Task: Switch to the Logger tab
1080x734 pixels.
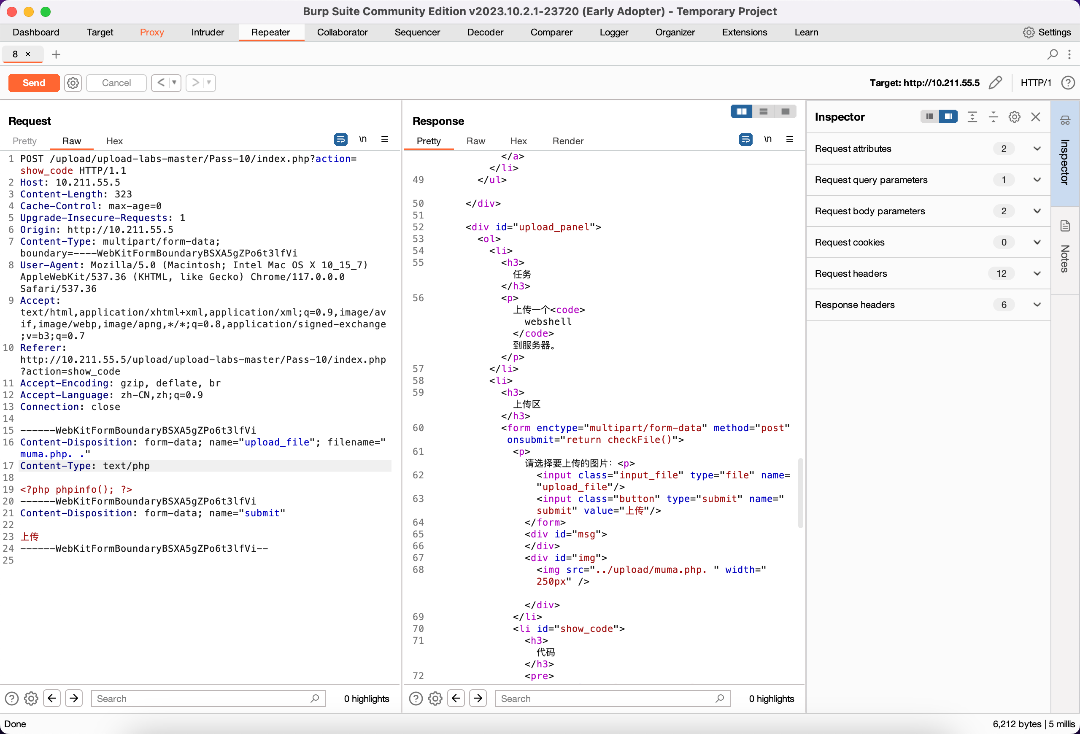Action: pos(614,32)
